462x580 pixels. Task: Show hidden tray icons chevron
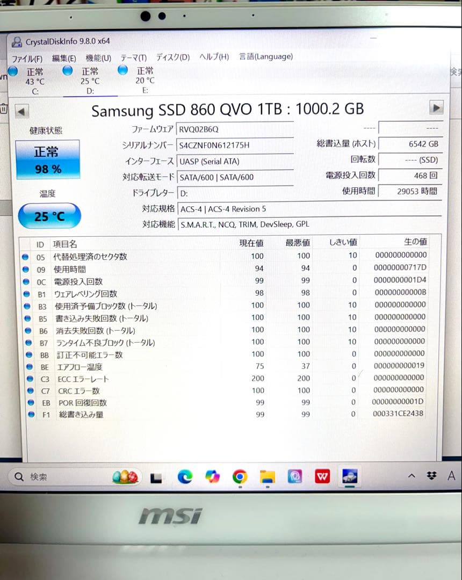pos(412,476)
